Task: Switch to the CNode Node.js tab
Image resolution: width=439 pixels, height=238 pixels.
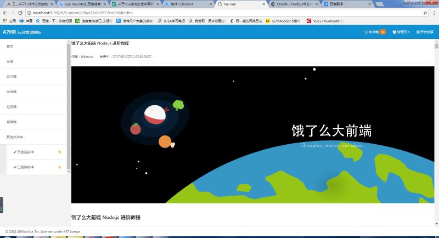Action: (294, 4)
